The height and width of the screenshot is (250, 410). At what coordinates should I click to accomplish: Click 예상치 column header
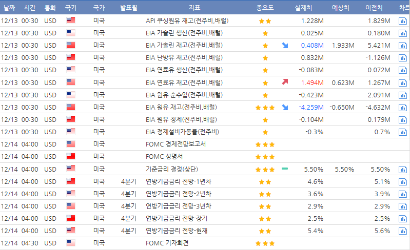coord(340,8)
